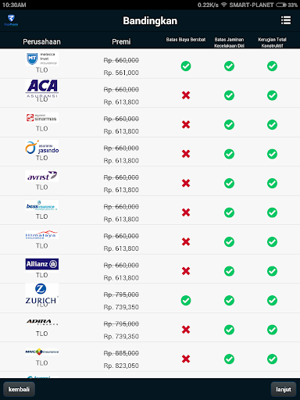The image size is (300, 400).
Task: Click Malacca Trust's Batas Biaya Berobat checkmark
Action: click(186, 66)
